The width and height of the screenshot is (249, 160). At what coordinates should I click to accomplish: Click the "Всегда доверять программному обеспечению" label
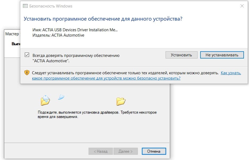pos(76,56)
